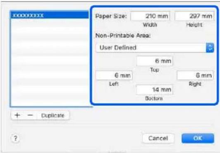Viewport: 220px width, 153px height.
Task: Click the Non-Printable Area label
Action: click(x=123, y=36)
